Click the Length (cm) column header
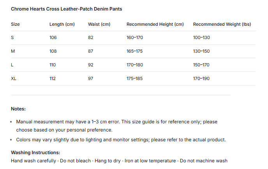The image size is (268, 169). tap(62, 24)
